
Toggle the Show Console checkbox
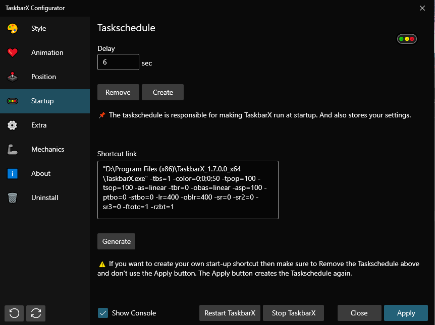click(103, 313)
